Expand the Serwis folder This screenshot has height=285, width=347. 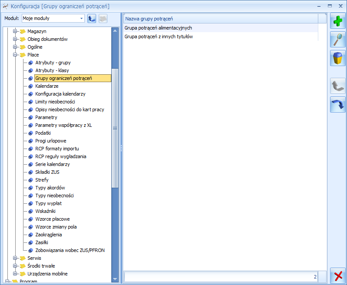(x=15, y=258)
